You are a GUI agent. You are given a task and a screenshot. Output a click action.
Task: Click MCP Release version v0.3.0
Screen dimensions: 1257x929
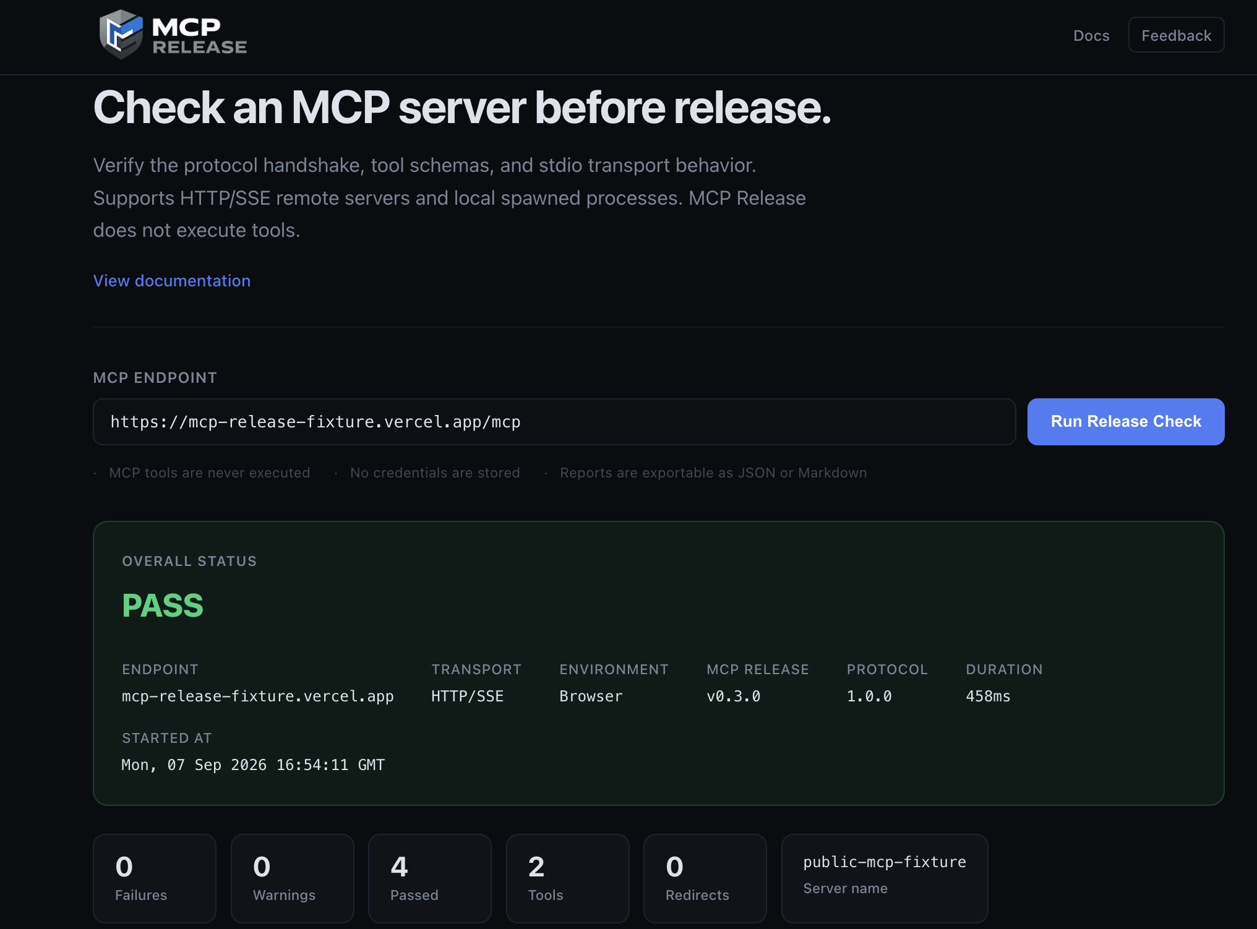click(x=734, y=696)
